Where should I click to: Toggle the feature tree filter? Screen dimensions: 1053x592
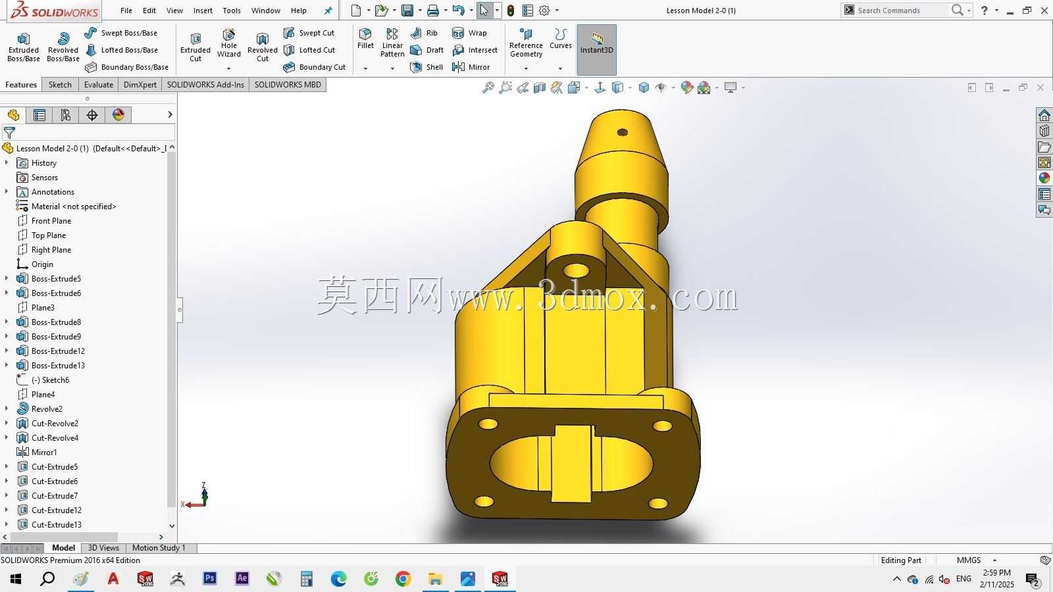pos(9,132)
